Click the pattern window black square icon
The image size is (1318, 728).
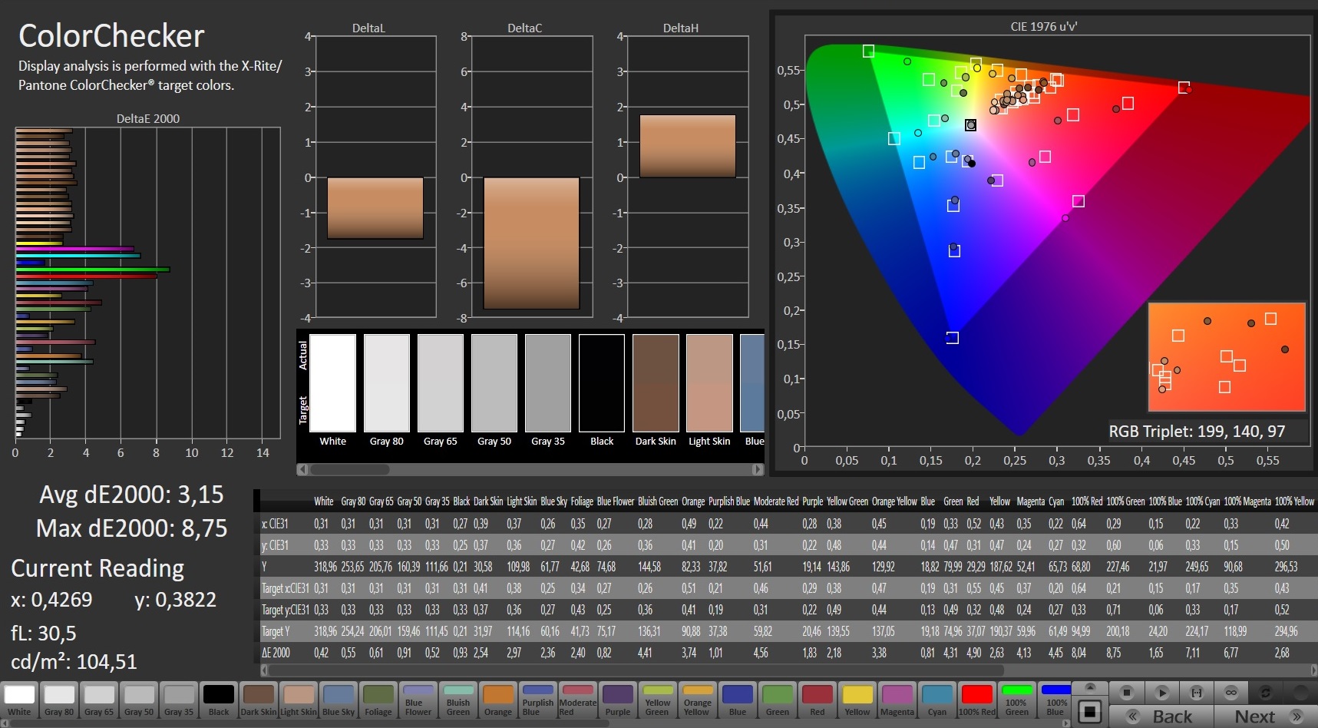click(x=1089, y=712)
